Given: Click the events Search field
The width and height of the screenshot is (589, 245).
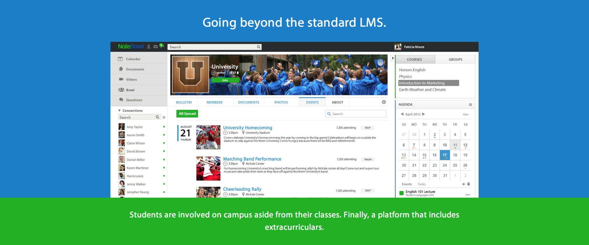Looking at the screenshot, I should click(356, 114).
